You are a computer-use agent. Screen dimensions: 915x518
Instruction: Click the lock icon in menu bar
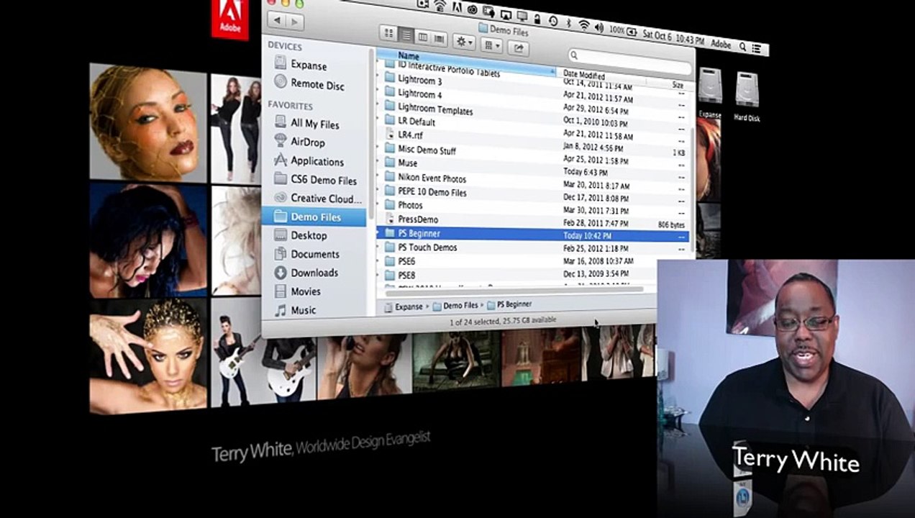click(x=538, y=19)
